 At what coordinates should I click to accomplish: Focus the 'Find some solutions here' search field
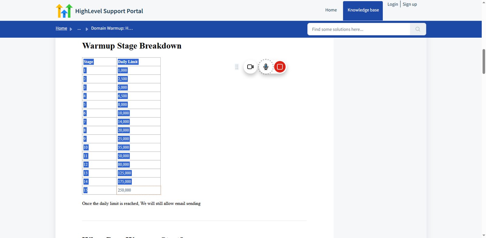tap(359, 29)
